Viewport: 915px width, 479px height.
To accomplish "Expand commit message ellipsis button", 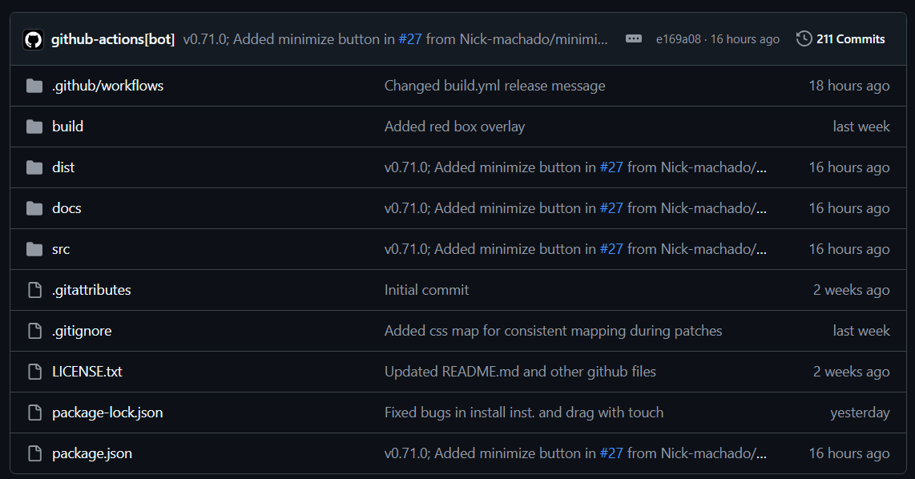I will (x=633, y=39).
